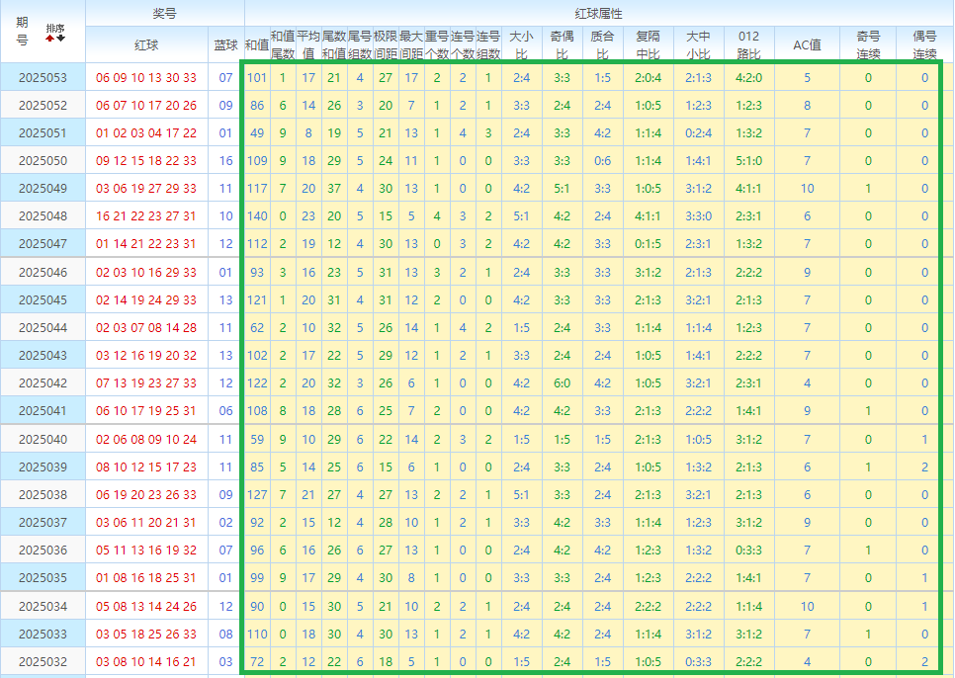Select period 2025046
This screenshot has height=678, width=955.
point(43,272)
